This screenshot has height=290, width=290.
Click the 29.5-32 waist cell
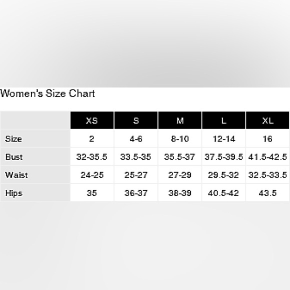pos(224,175)
